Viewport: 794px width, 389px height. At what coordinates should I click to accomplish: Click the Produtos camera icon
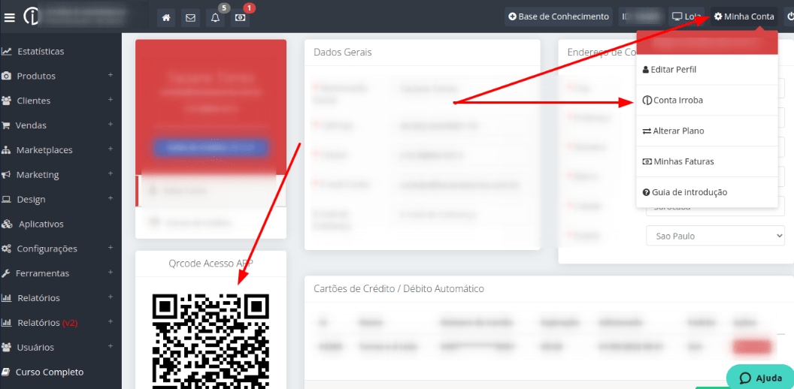(7, 76)
